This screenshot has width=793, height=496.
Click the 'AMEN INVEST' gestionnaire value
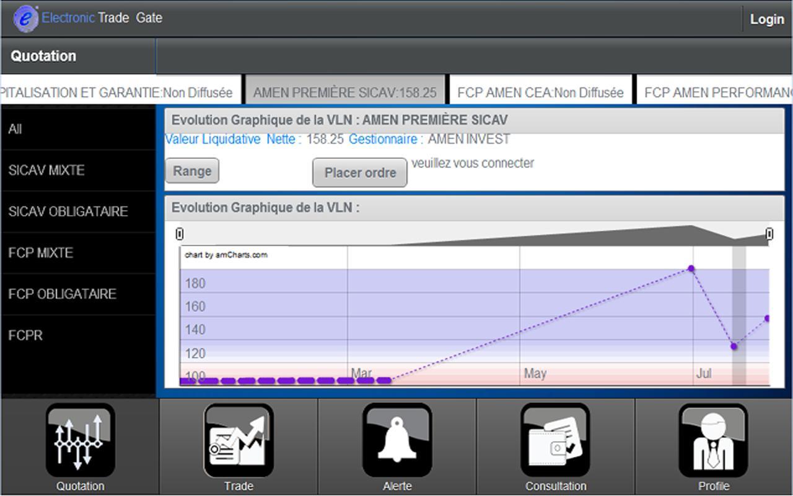coord(469,139)
